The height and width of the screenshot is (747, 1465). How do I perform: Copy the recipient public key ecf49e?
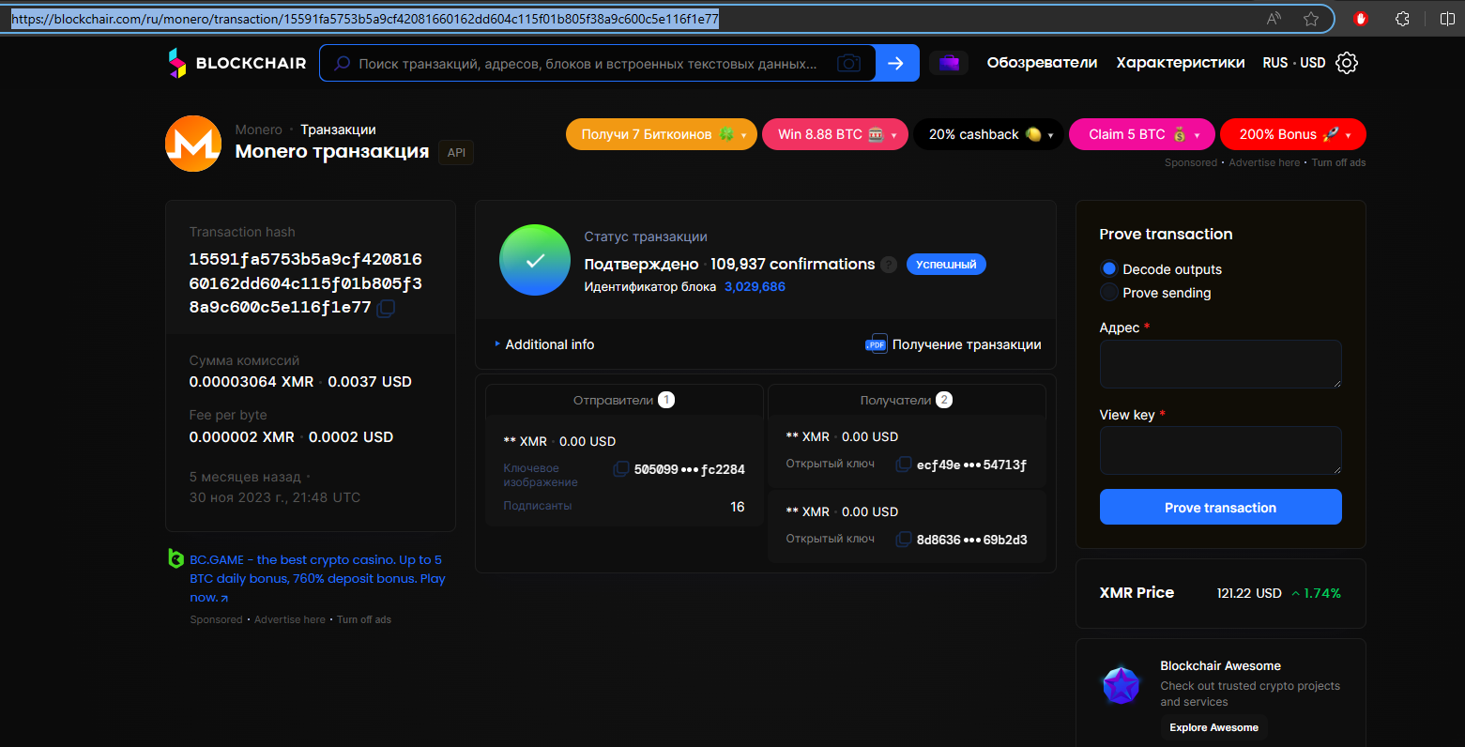point(903,465)
